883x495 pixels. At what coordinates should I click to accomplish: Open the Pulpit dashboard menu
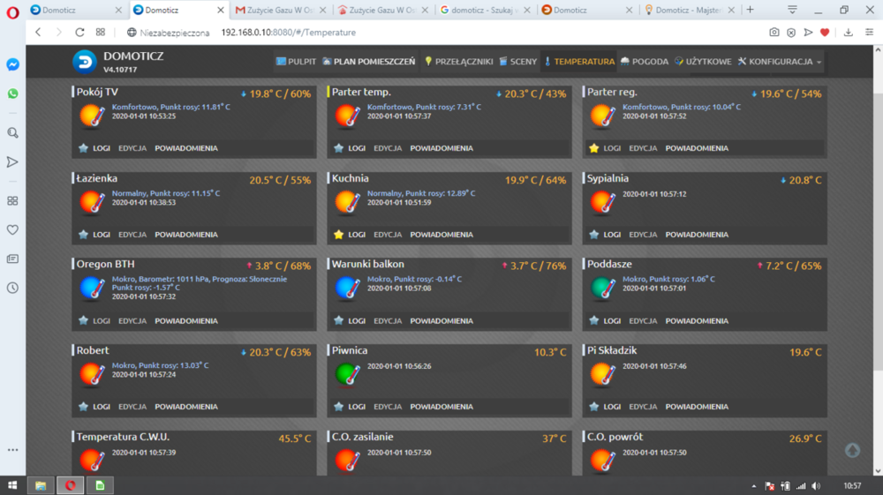(x=296, y=61)
